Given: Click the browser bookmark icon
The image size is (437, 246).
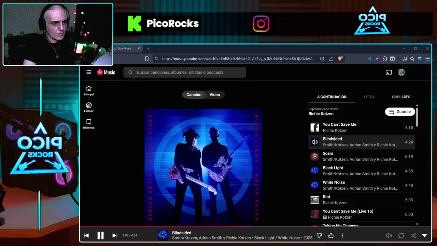Looking at the screenshot, I should click(147, 59).
